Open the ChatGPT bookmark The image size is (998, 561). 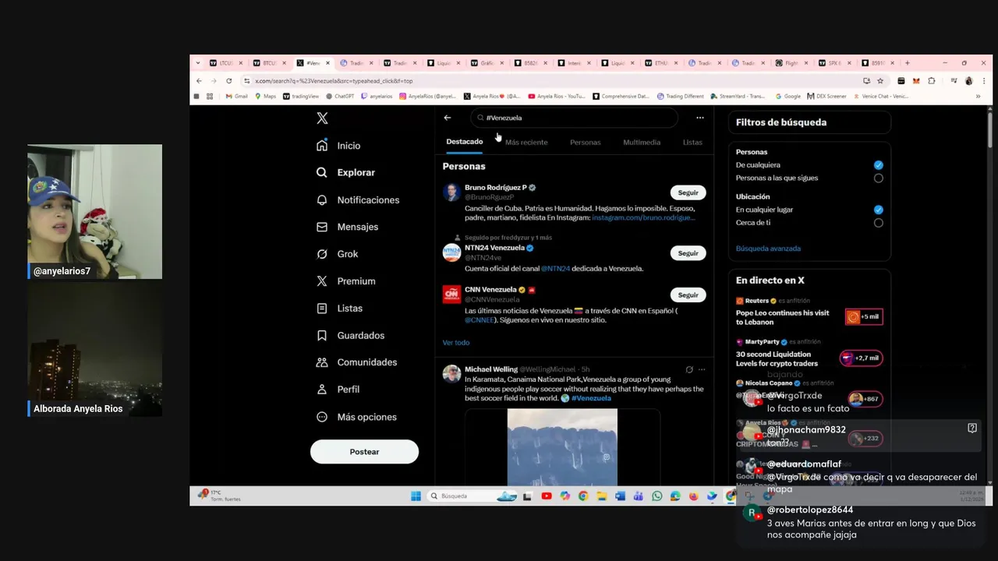tap(340, 97)
